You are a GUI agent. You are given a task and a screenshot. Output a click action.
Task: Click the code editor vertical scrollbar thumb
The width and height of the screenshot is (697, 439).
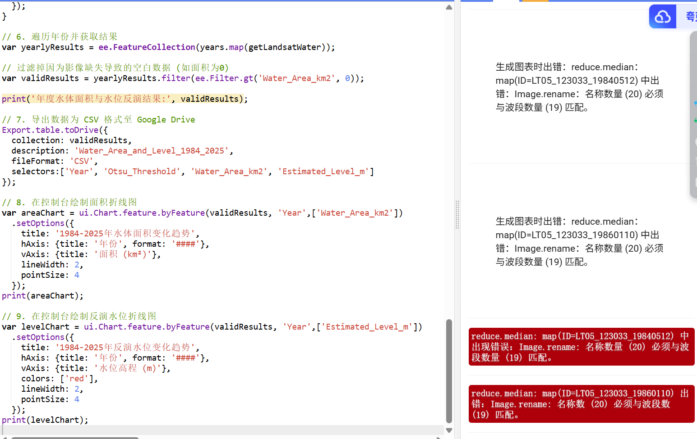click(449, 371)
